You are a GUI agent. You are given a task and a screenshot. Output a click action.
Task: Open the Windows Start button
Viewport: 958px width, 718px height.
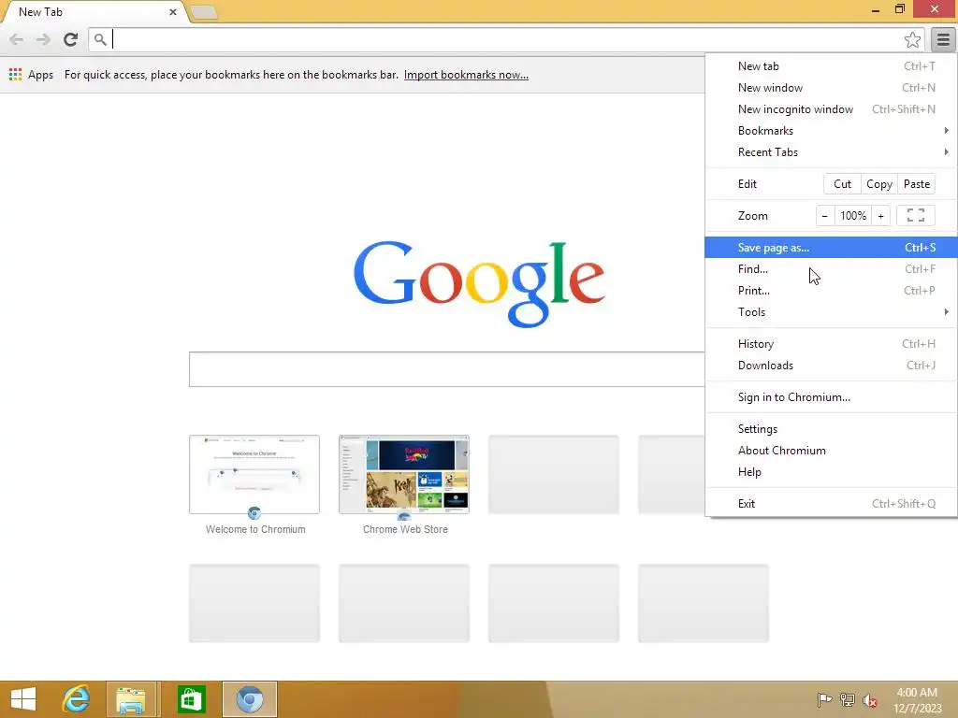tap(23, 699)
